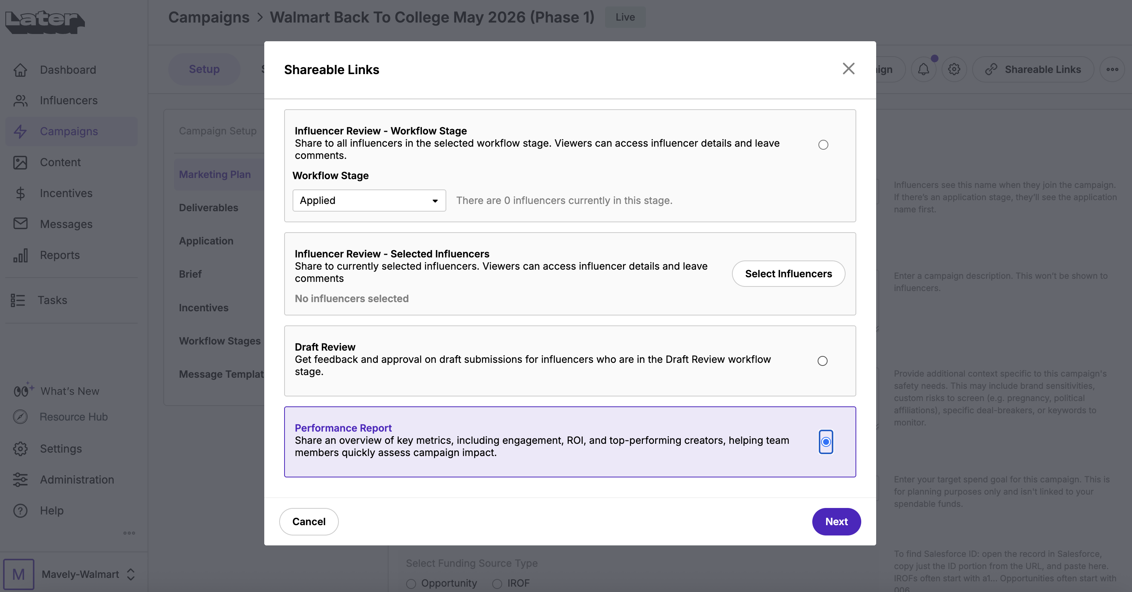The image size is (1132, 592).
Task: Click the Campaigns breadcrumb link
Action: click(x=209, y=17)
